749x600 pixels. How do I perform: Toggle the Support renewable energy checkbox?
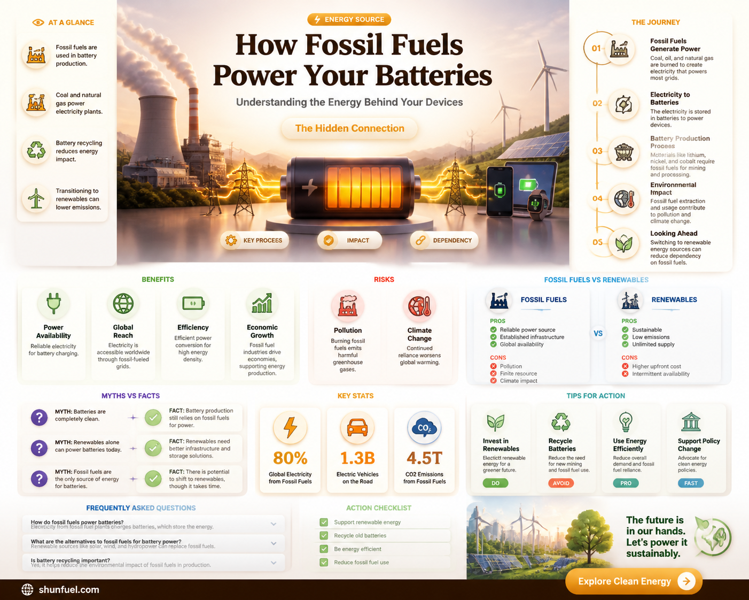(324, 522)
